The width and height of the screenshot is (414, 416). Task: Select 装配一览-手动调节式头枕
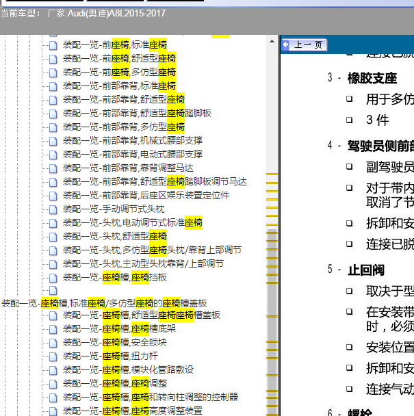pyautogui.click(x=114, y=209)
